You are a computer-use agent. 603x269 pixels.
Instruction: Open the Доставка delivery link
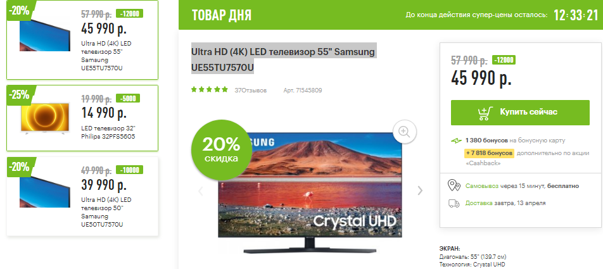tap(479, 203)
